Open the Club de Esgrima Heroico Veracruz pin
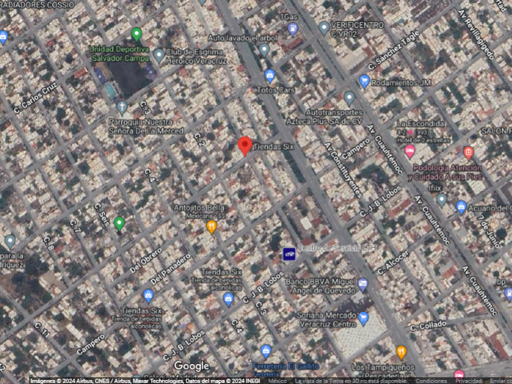Viewport: 512px width, 384px height. 158,55
